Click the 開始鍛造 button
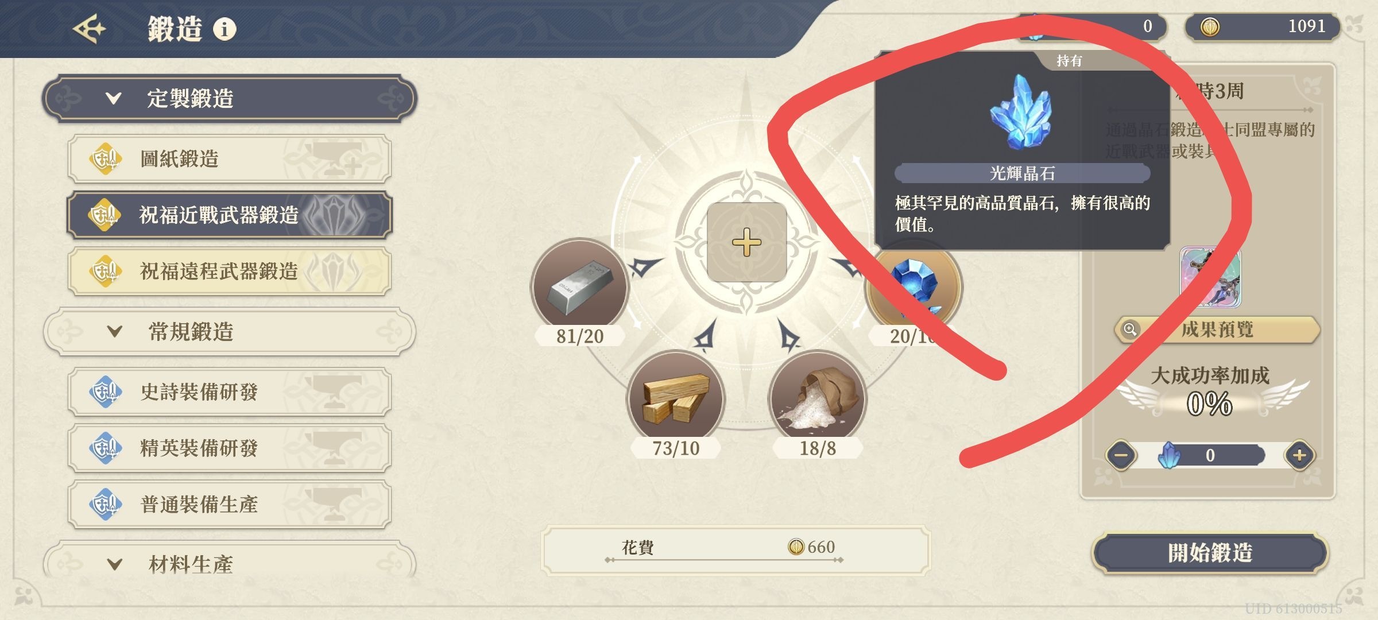Image resolution: width=1378 pixels, height=620 pixels. point(1210,553)
